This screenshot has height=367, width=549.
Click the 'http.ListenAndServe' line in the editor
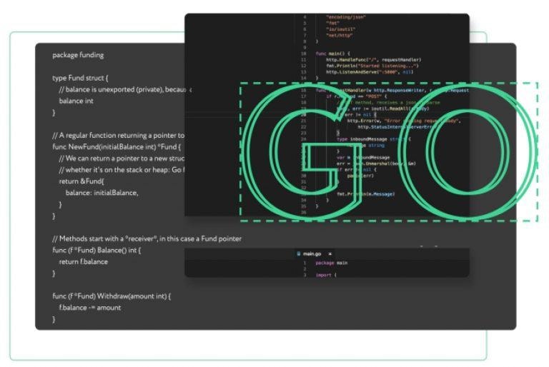[370, 72]
